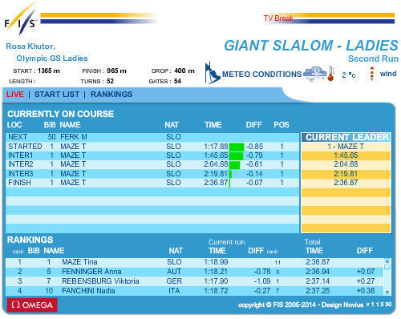
Task: Click the skier meteo conditions icon
Action: (213, 73)
